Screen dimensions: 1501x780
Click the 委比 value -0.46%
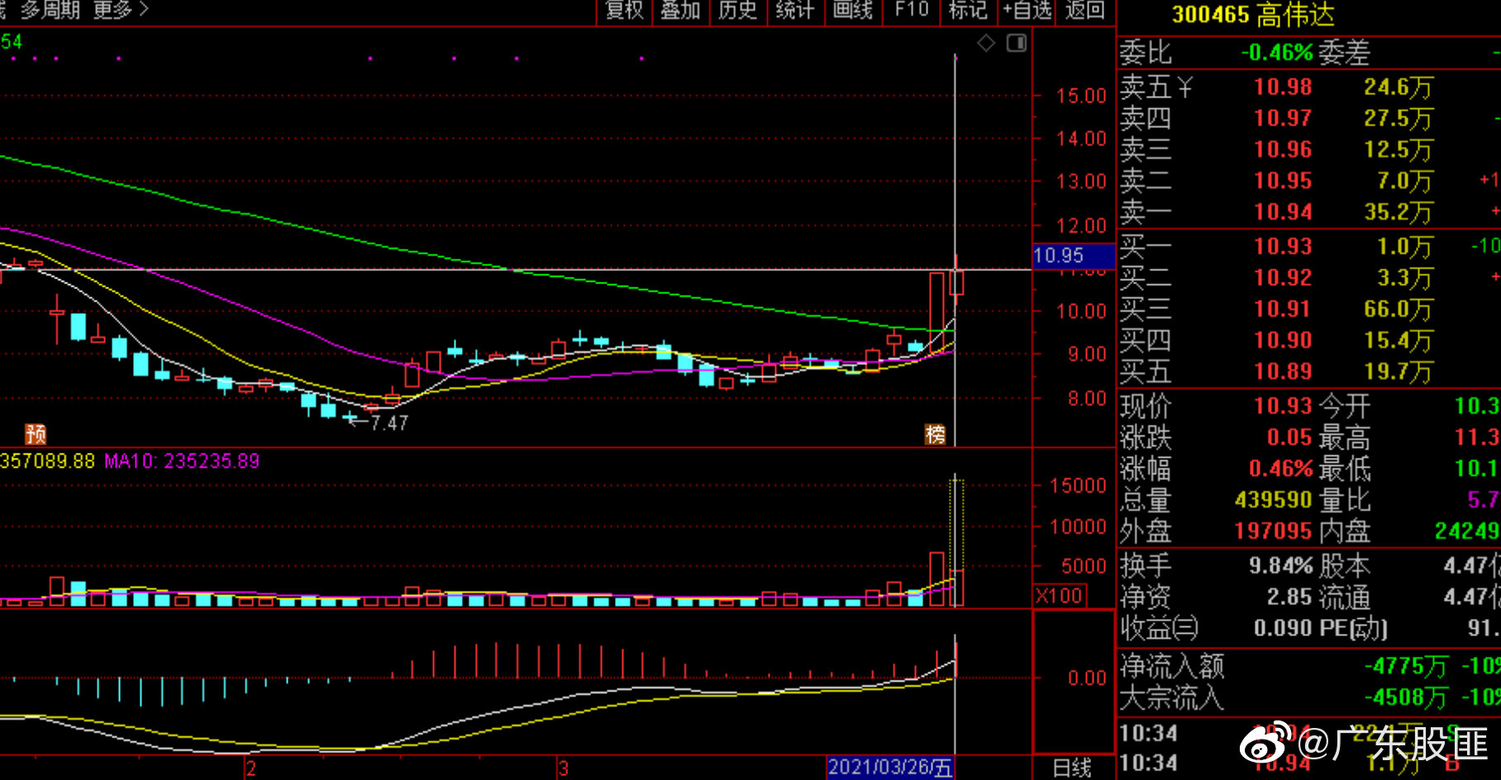(x=1276, y=53)
